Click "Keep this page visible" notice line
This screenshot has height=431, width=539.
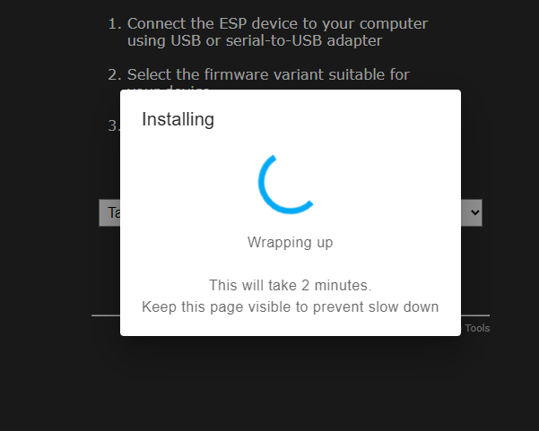coord(290,306)
